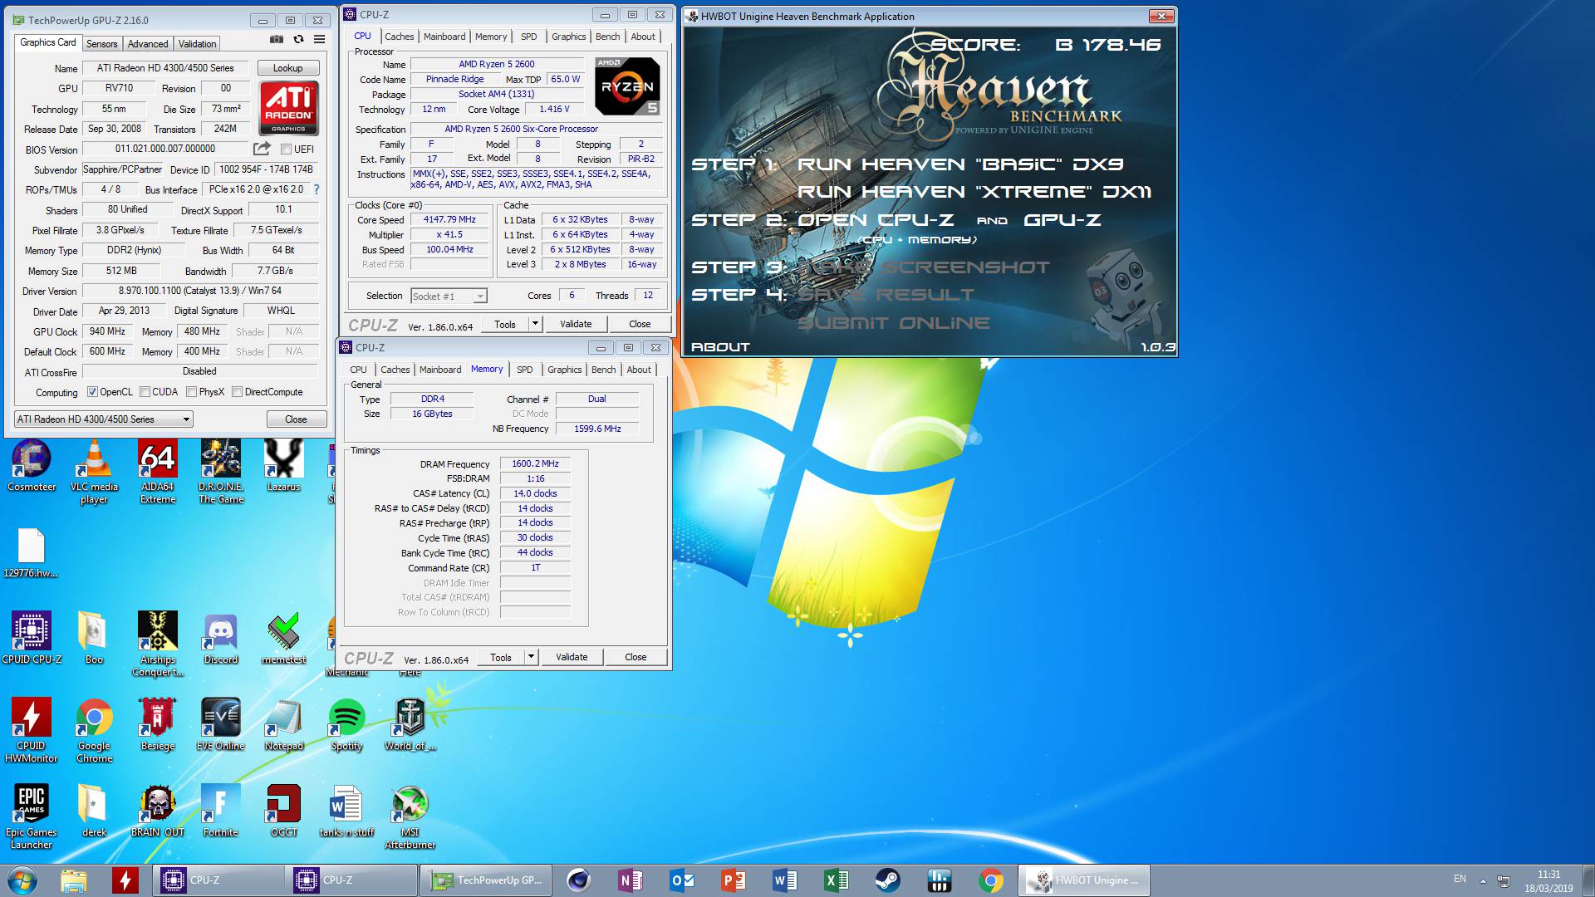Click Close button in GPU-Z window
Screen dimensions: 1595x897
coord(296,419)
